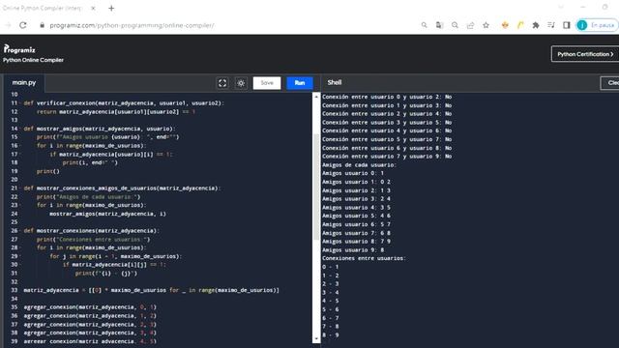This screenshot has width=619, height=348.
Task: Click output 'Conexiones entre usuarios:'
Action: (364, 258)
